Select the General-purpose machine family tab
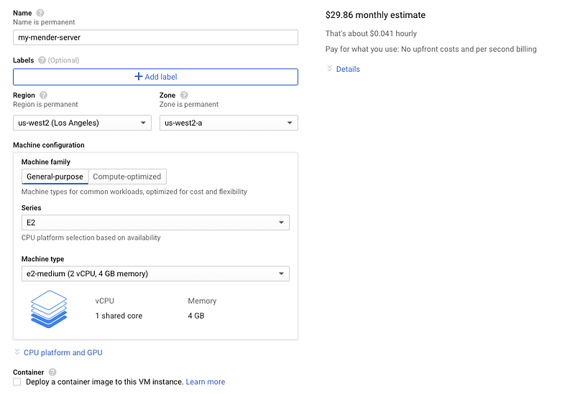 point(55,177)
